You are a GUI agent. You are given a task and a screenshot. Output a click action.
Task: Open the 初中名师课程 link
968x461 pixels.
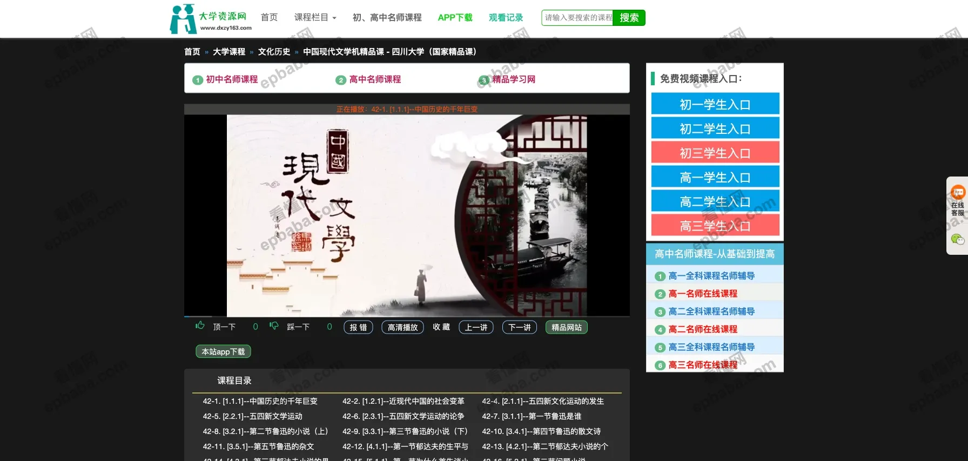[x=232, y=79]
